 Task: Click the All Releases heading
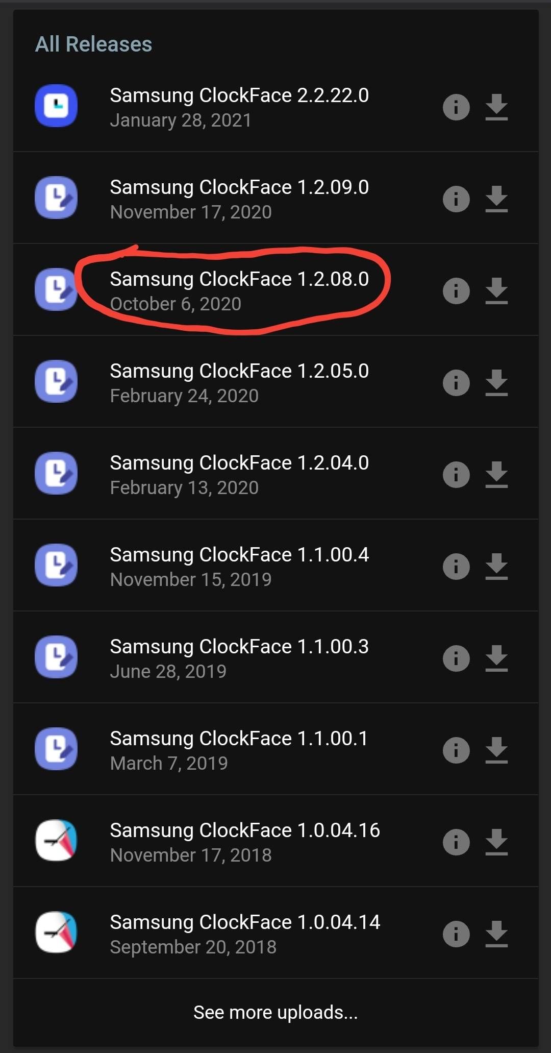point(93,44)
